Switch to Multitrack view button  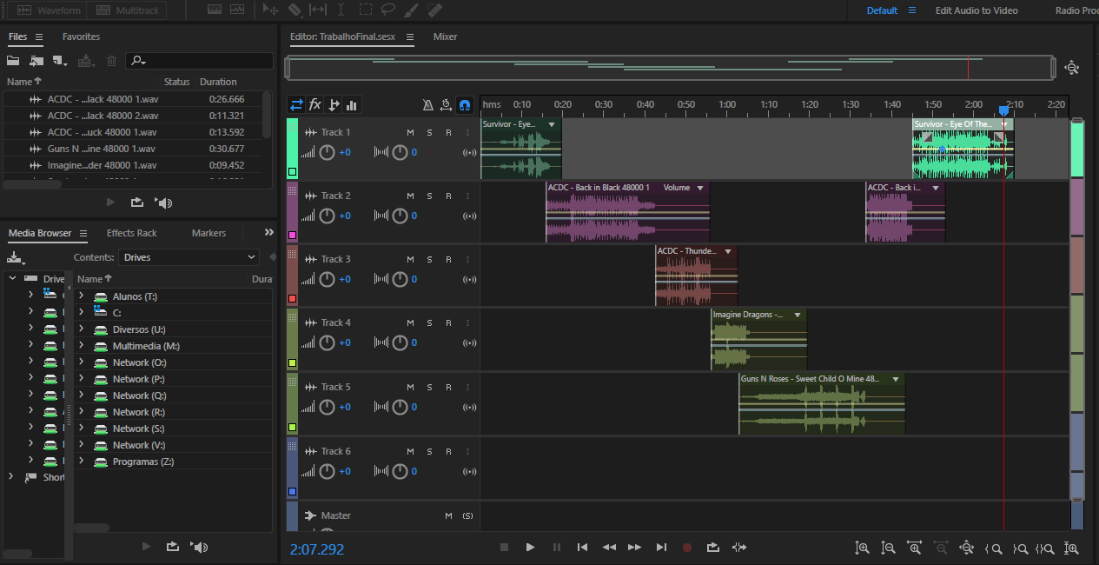127,10
